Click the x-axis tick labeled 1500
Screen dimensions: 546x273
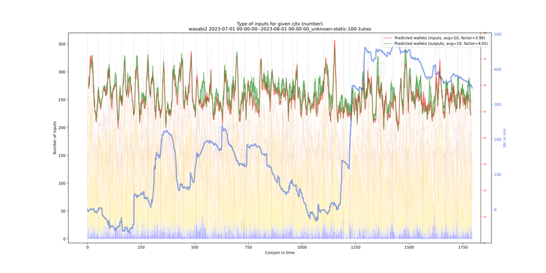click(409, 247)
